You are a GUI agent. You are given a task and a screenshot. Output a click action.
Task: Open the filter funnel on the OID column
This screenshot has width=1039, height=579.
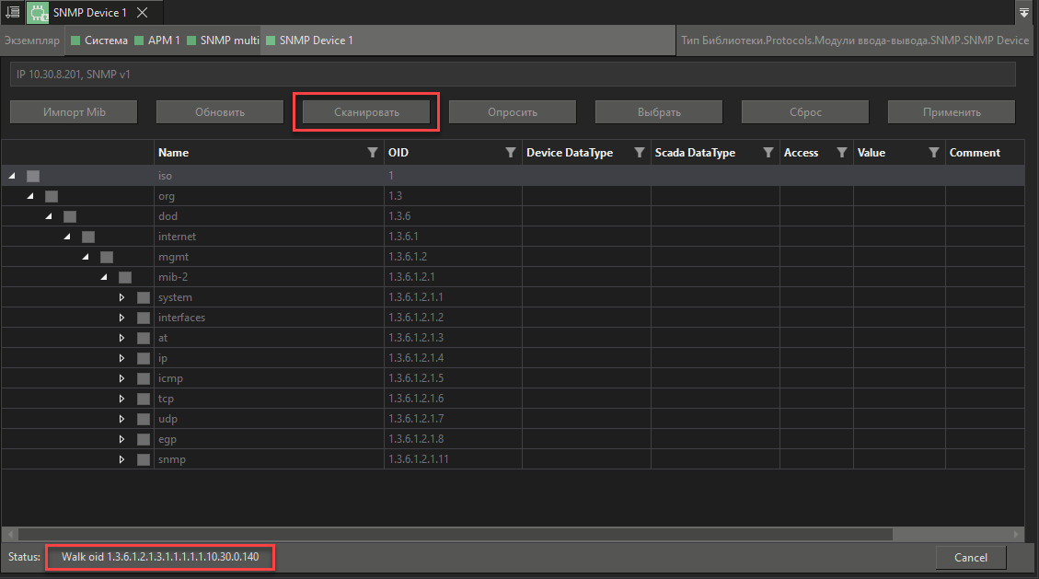[510, 152]
